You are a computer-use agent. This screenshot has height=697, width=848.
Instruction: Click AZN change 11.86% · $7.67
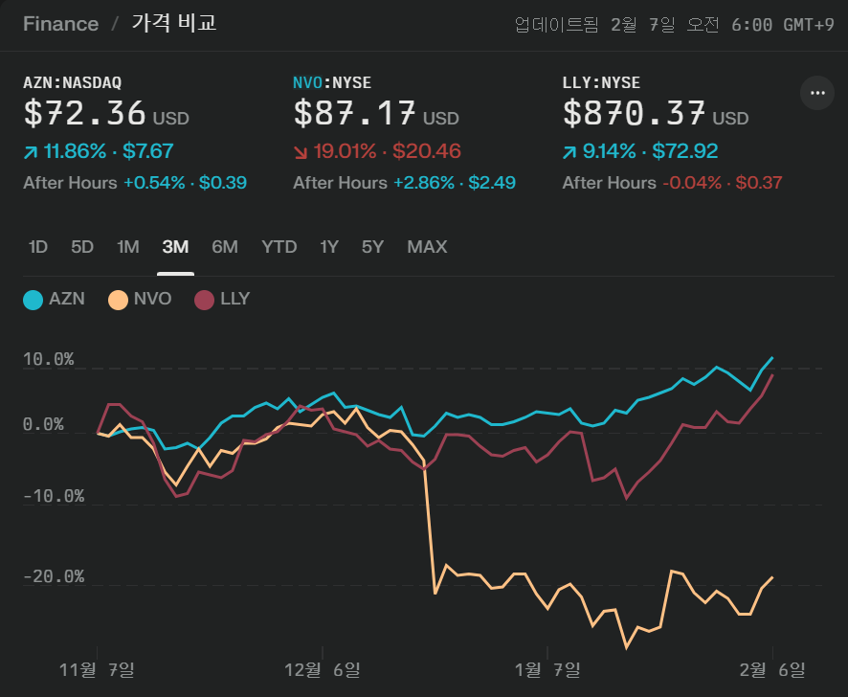[108, 151]
